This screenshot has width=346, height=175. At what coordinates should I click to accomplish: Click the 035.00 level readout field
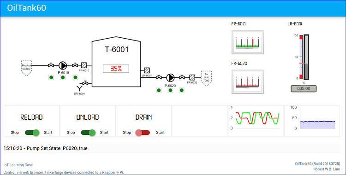coord(304,88)
